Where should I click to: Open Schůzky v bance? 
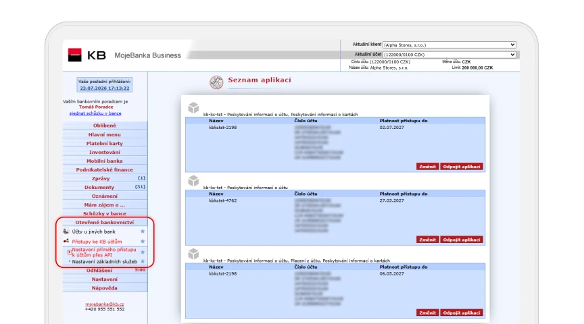pyautogui.click(x=105, y=213)
